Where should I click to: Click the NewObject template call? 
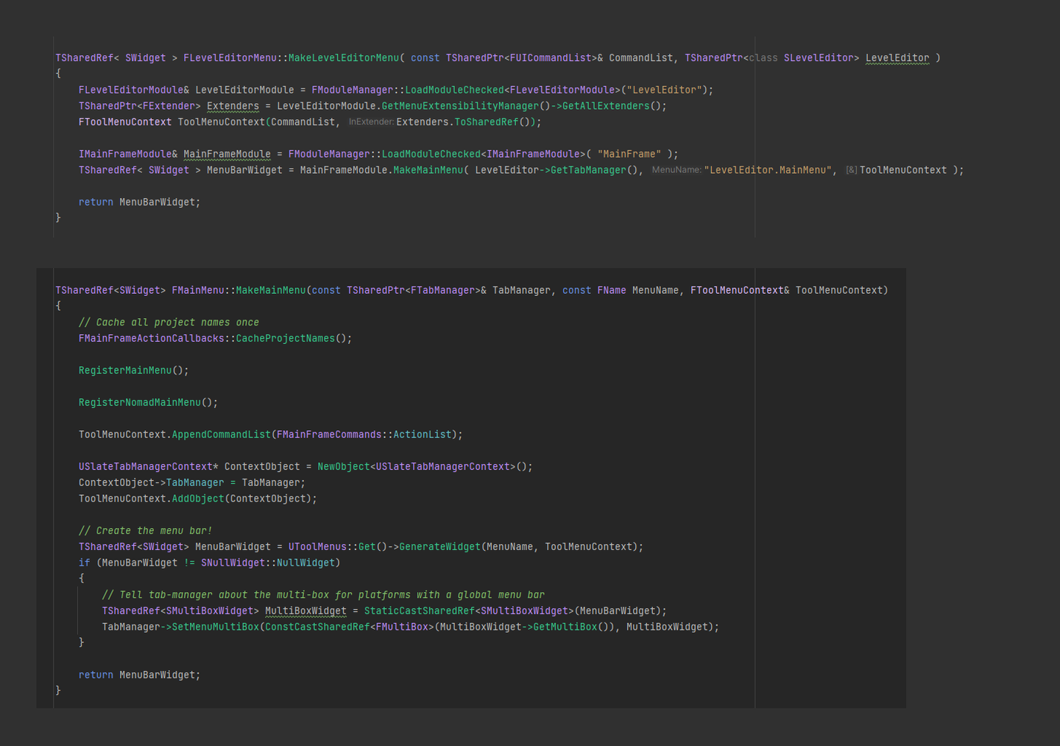[344, 467]
